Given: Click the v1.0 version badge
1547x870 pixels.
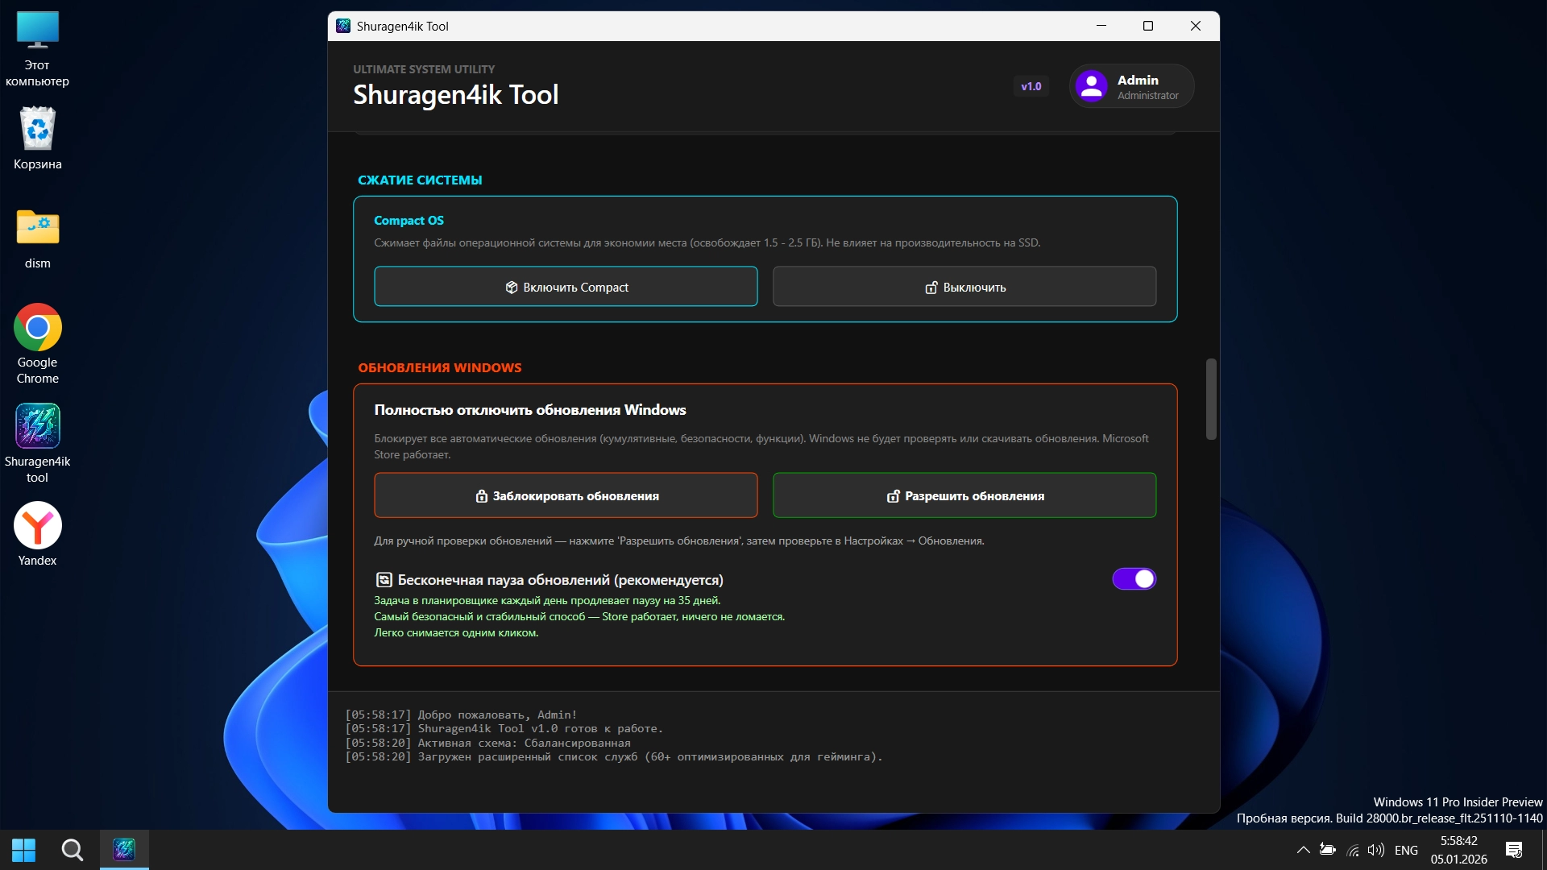Looking at the screenshot, I should 1031,86.
